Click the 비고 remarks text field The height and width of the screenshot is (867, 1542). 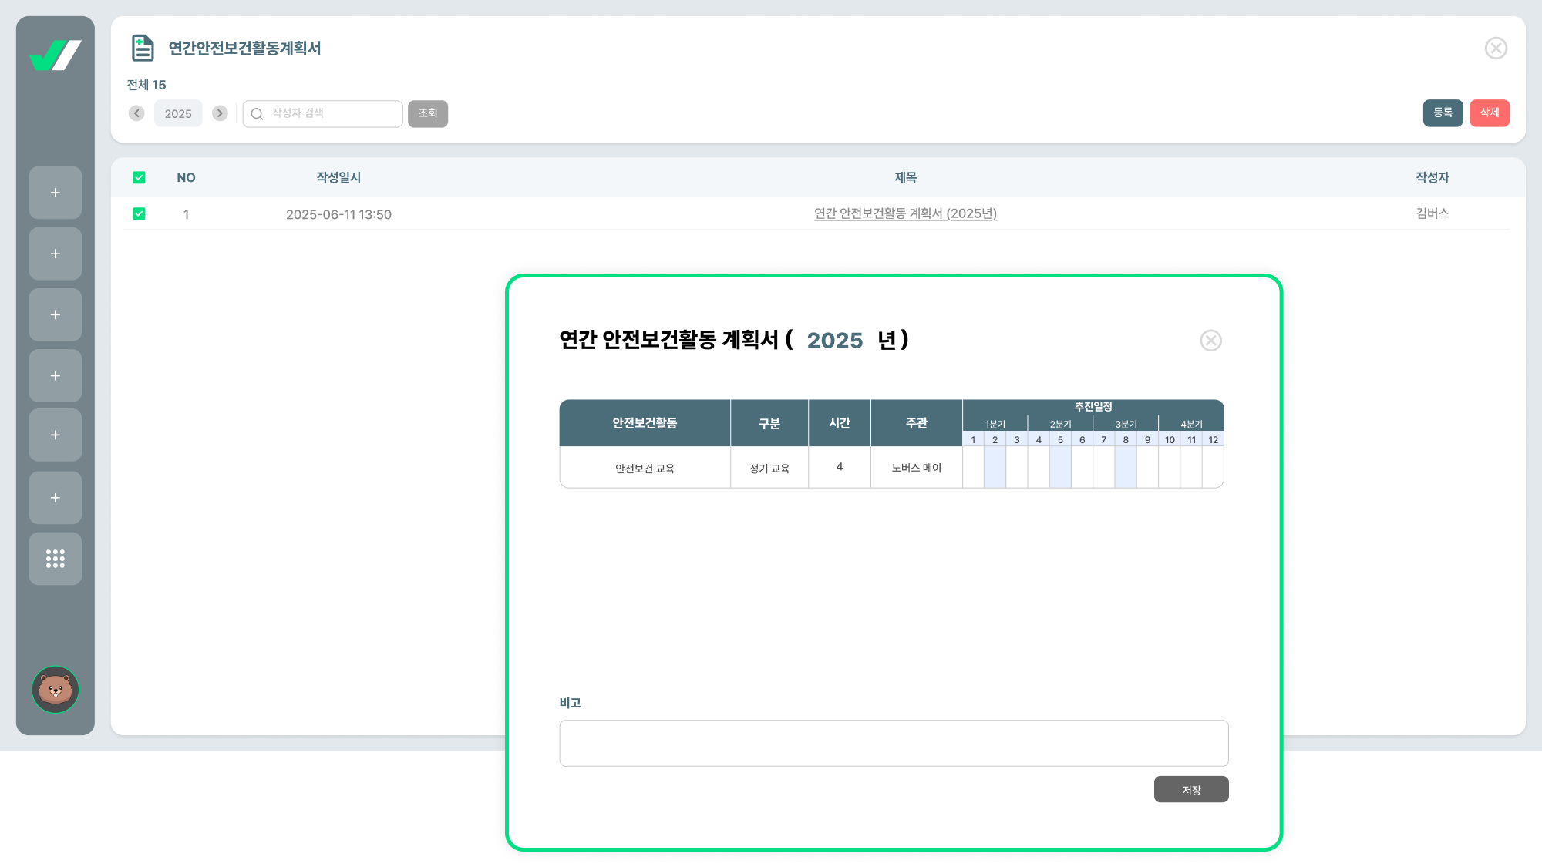(894, 743)
